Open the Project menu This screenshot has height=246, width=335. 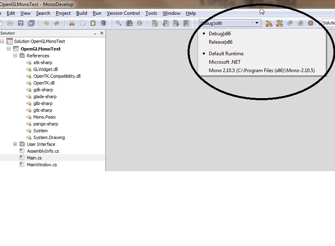(63, 13)
